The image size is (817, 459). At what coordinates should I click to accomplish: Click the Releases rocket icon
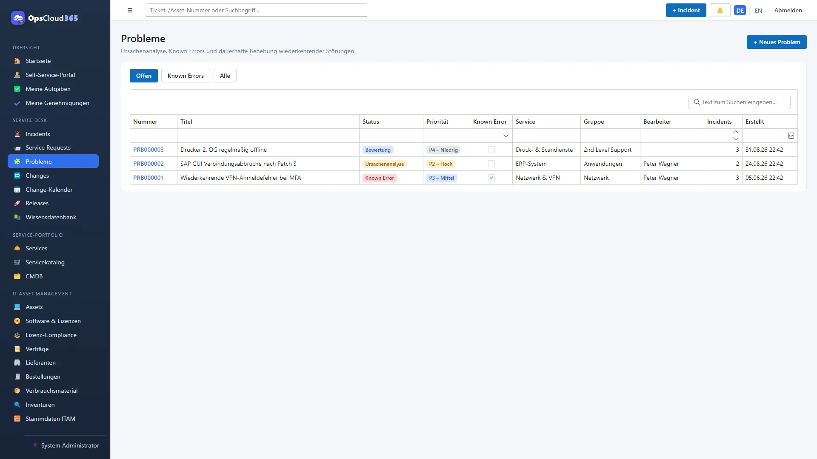[17, 203]
